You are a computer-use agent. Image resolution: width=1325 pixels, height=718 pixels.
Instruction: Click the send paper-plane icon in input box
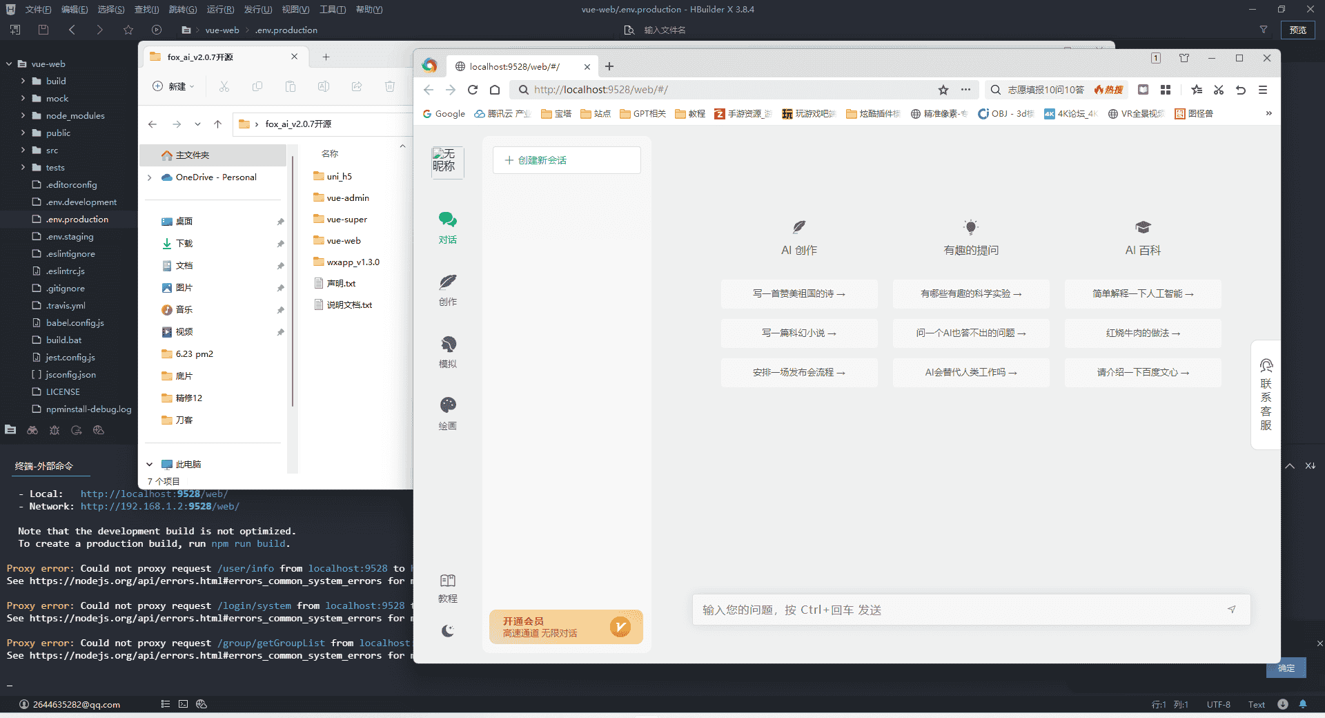point(1231,610)
